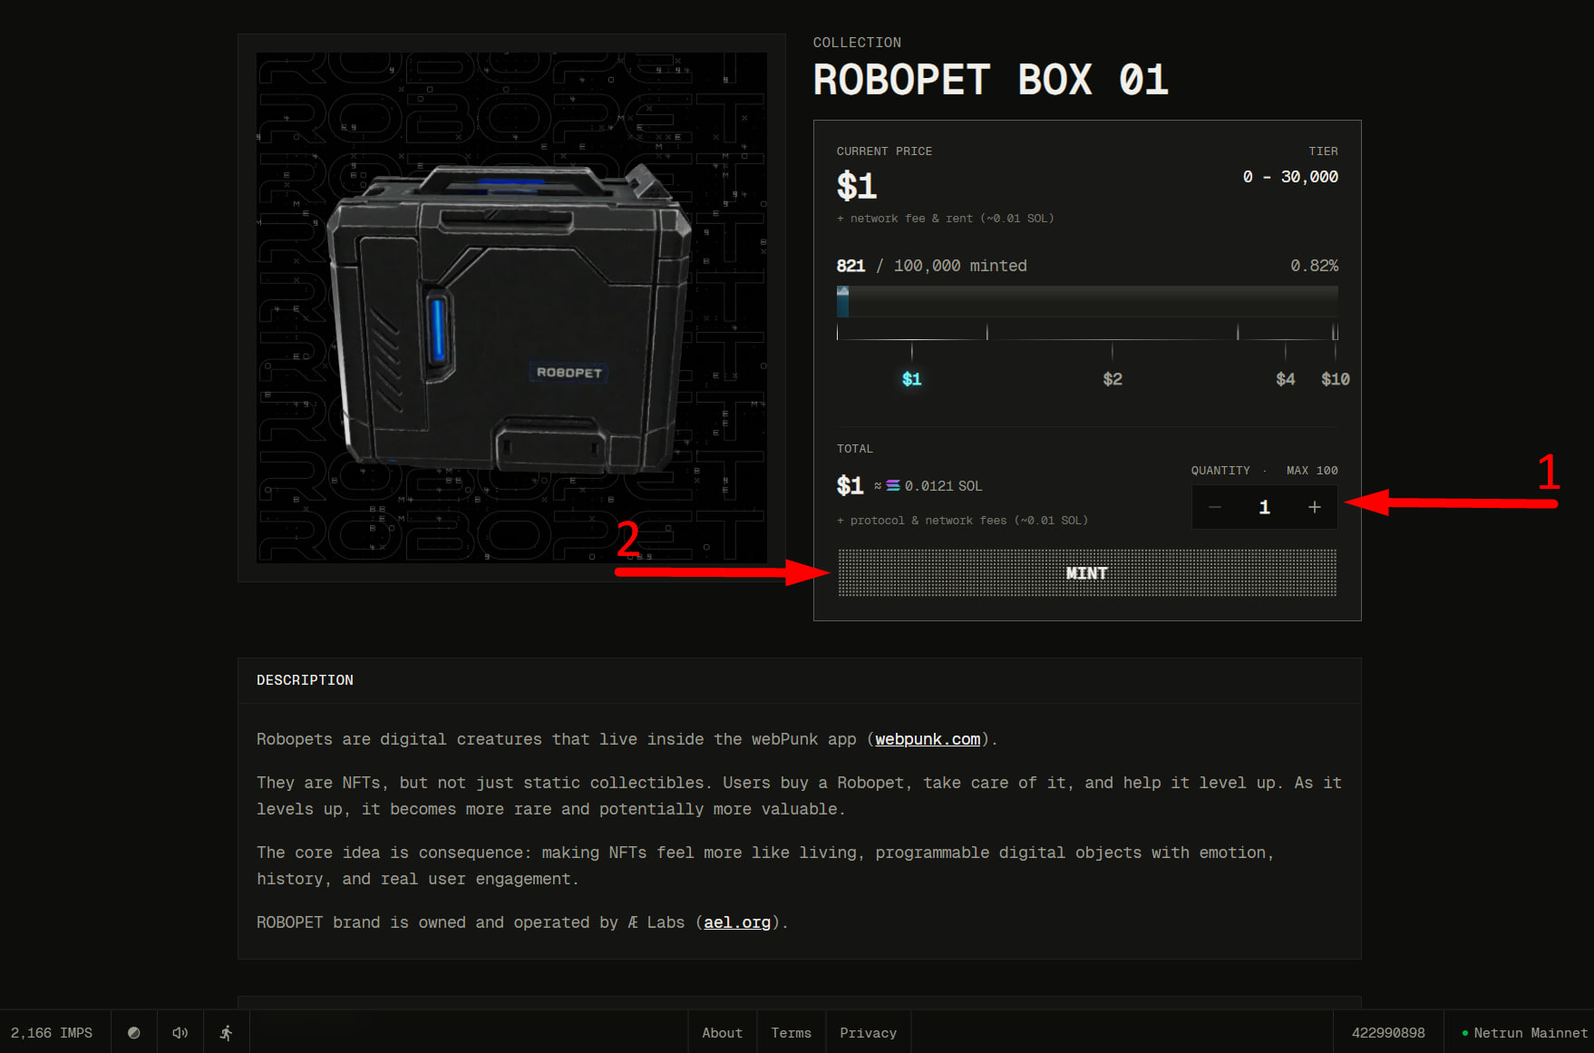Click the running figure animation icon
1594x1053 pixels.
pyautogui.click(x=227, y=1032)
